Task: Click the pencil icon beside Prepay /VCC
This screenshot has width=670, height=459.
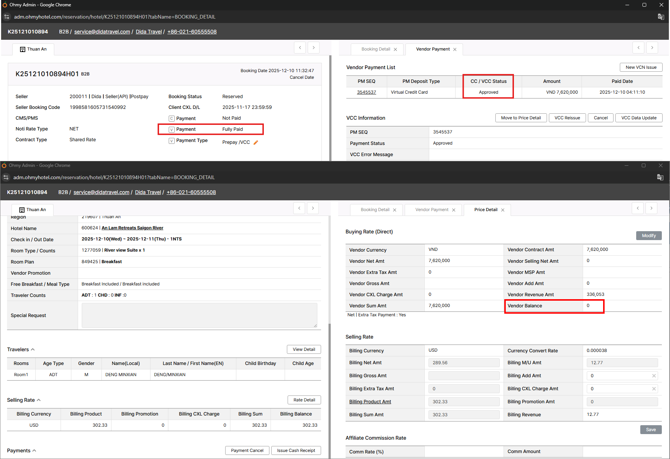Action: [256, 142]
